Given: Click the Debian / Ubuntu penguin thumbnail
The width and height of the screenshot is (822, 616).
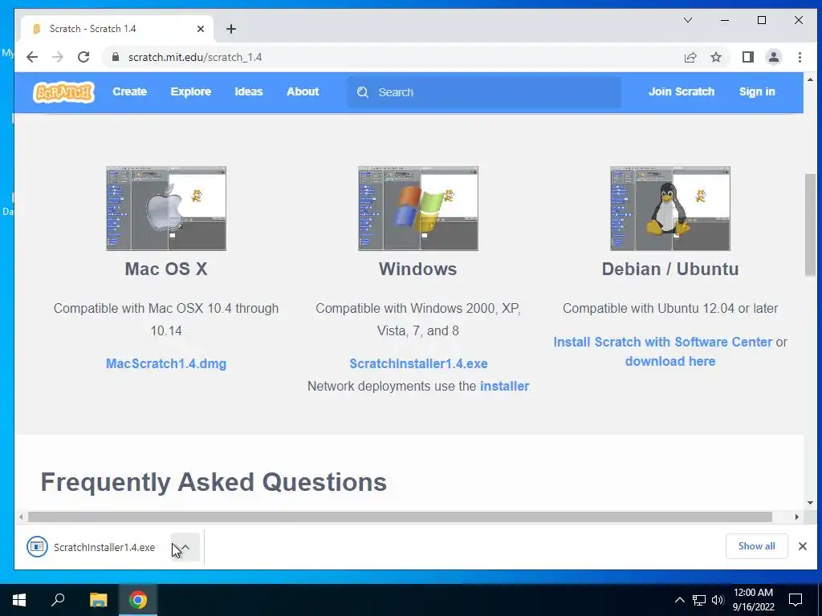Looking at the screenshot, I should click(670, 209).
